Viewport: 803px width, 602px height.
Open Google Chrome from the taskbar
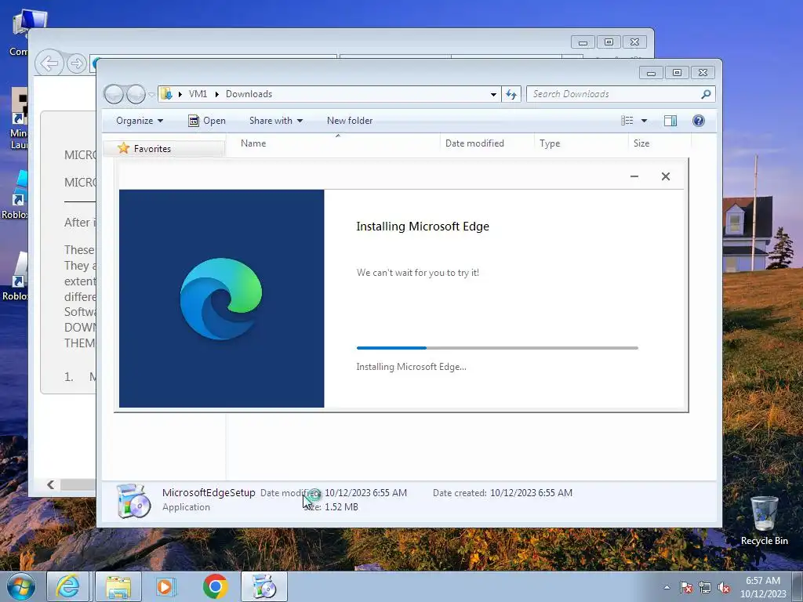point(215,586)
